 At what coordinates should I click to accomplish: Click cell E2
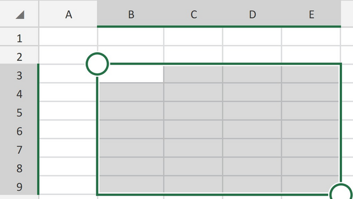pos(311,55)
